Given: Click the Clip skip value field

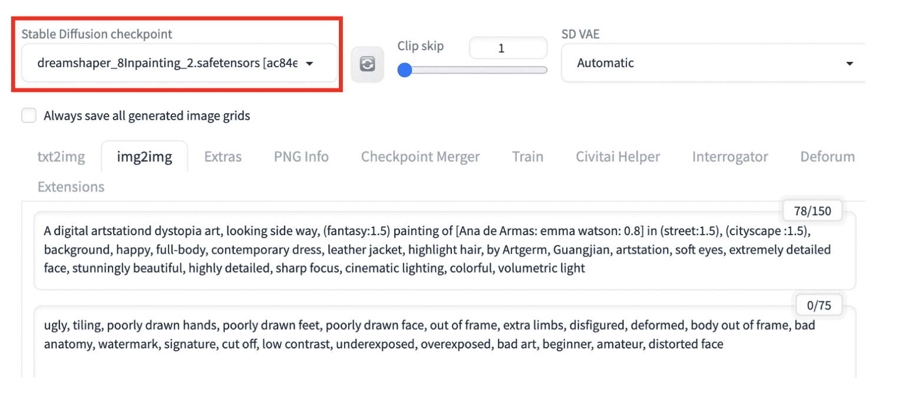Looking at the screenshot, I should (508, 48).
